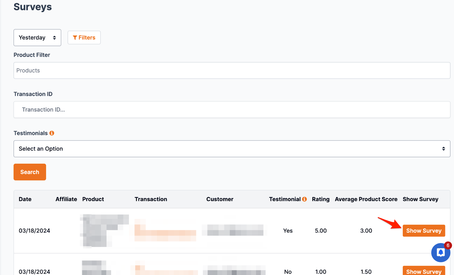Show Survey for the 5.00 rated entry
The width and height of the screenshot is (454, 275).
coord(424,231)
